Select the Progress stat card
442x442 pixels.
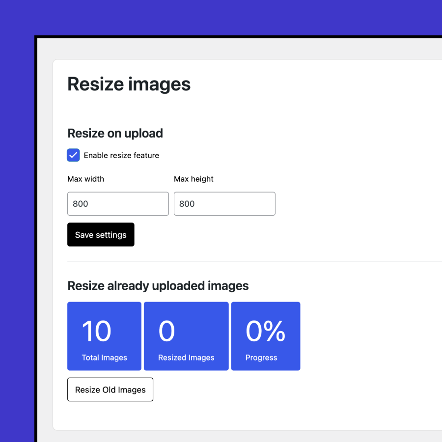pos(266,336)
